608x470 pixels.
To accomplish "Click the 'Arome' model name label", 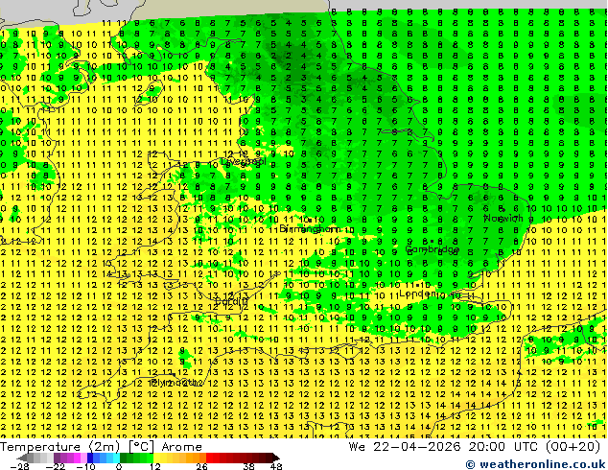I will tap(182, 447).
